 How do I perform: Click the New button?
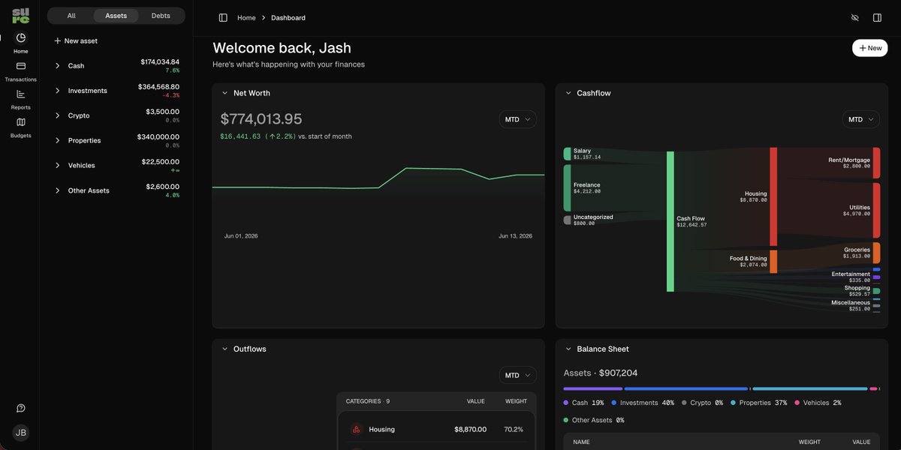(x=869, y=48)
